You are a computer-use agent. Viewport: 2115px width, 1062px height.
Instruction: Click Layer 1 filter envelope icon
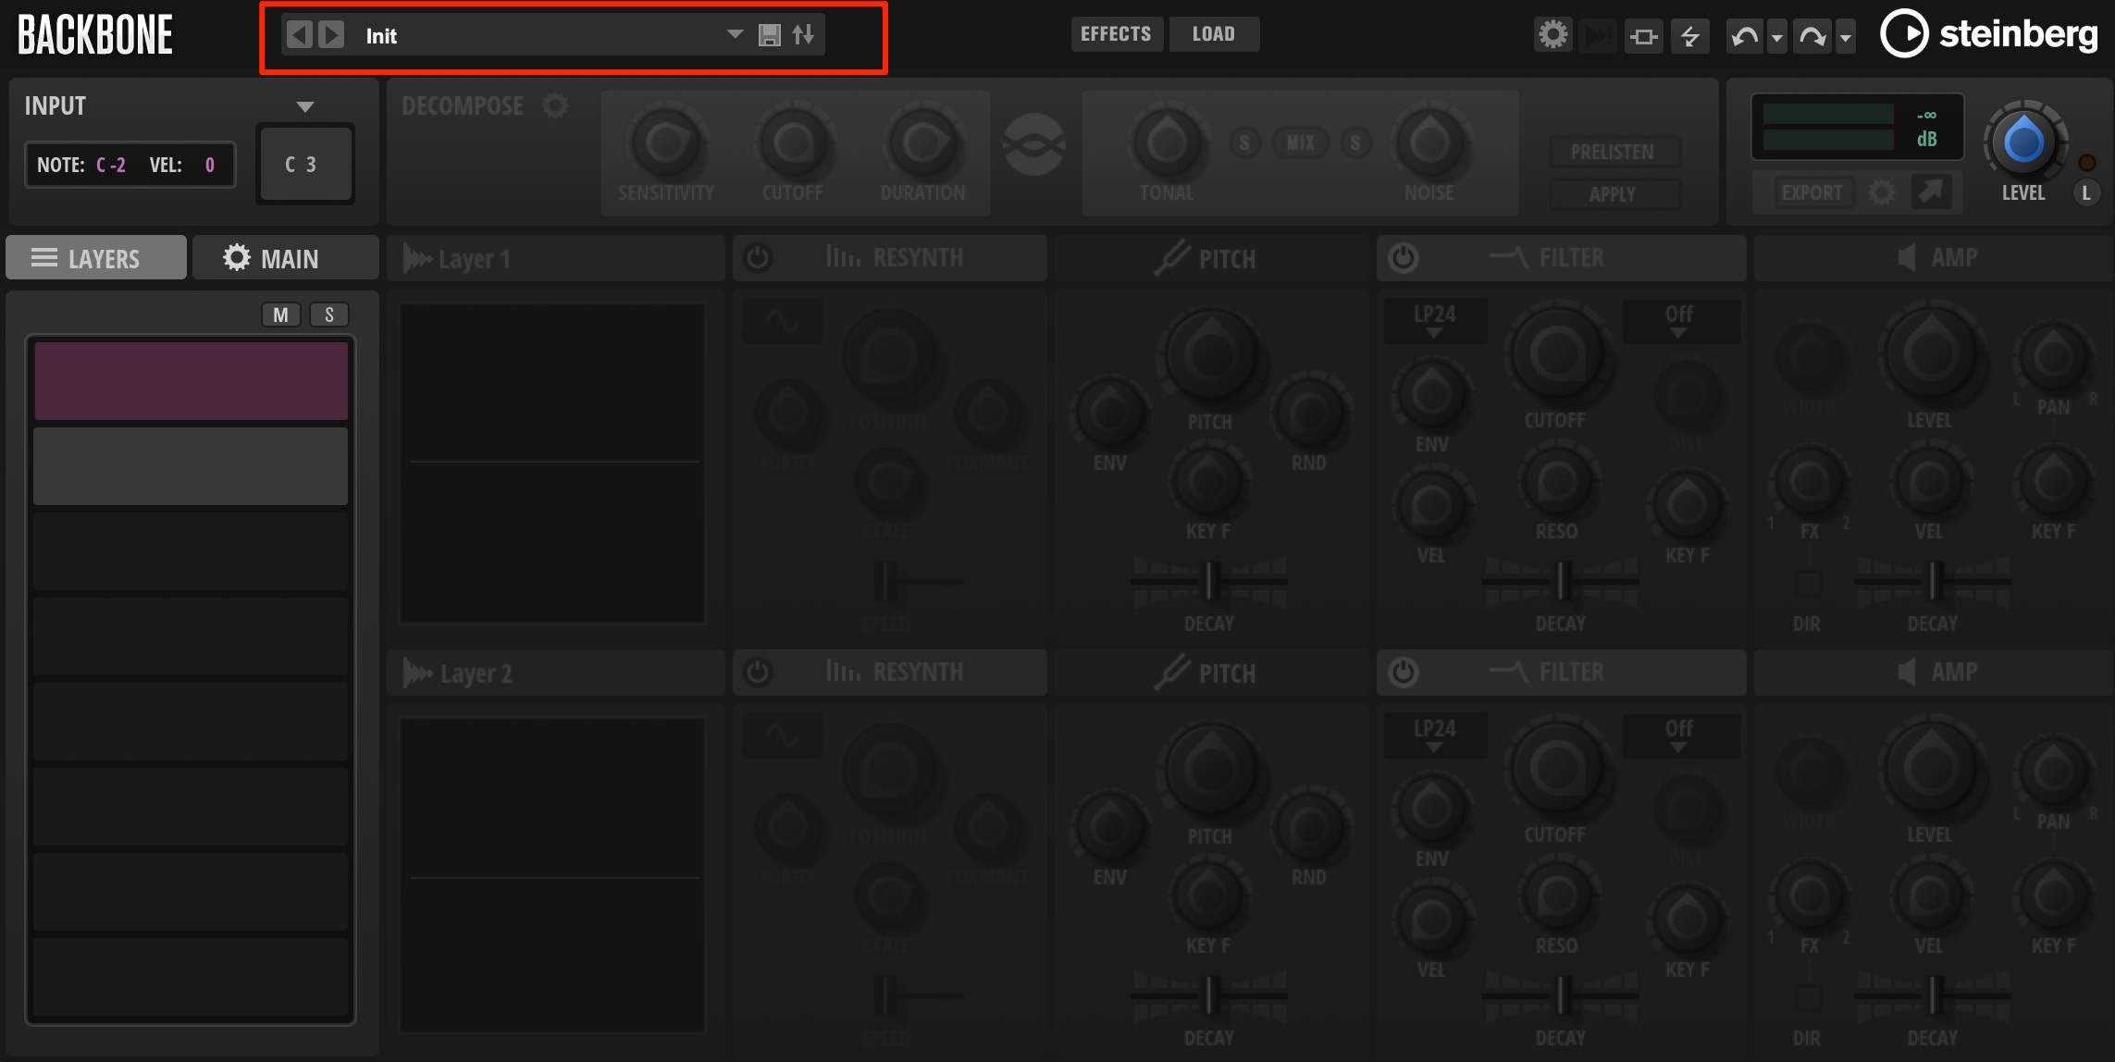[1509, 256]
